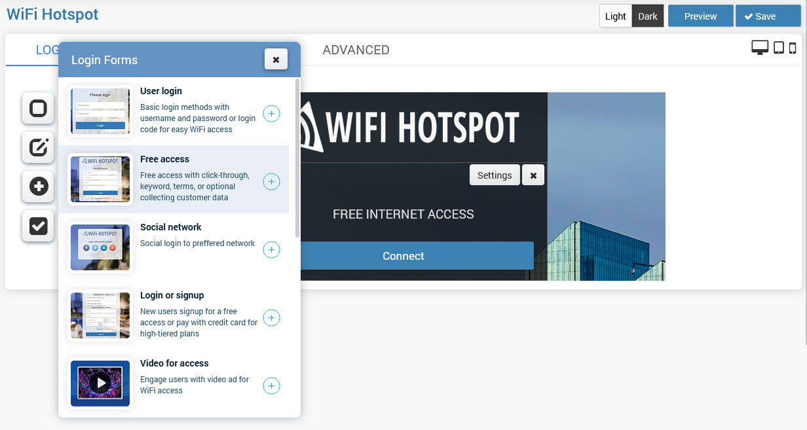Screen dimensions: 807x430
Task: Open the ADVANCED tab
Action: 356,50
